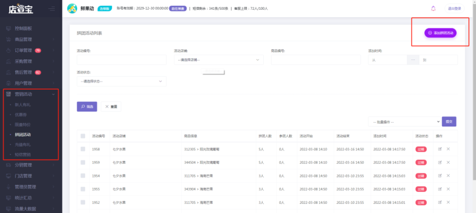This screenshot has width=476, height=213.
Task: Edit activity 1955 via pencil icon
Action: click(440, 189)
